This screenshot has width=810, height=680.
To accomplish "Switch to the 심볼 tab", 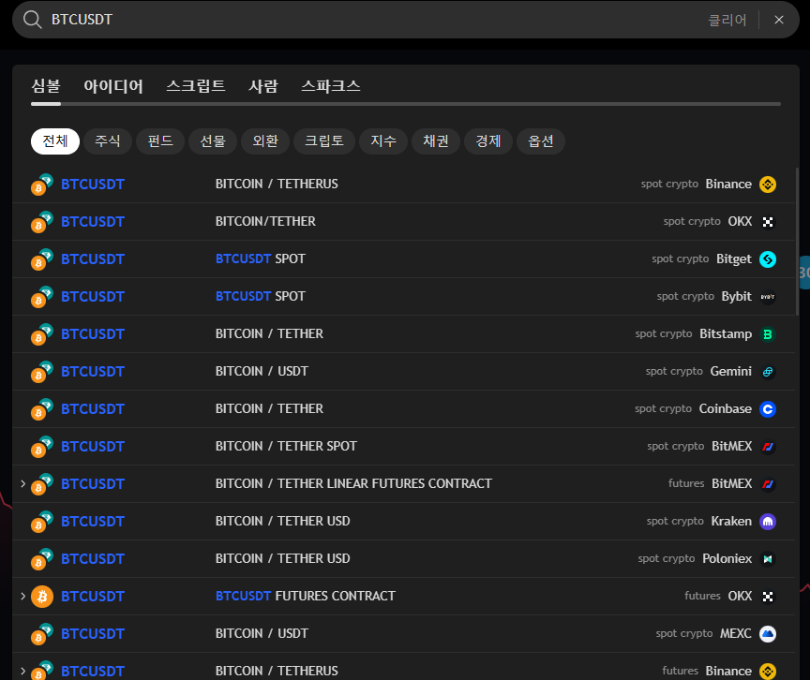I will [x=46, y=85].
